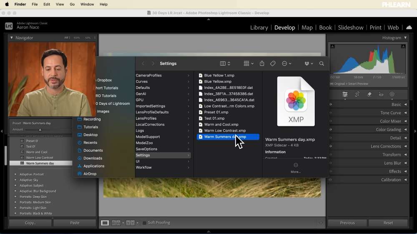The height and width of the screenshot is (234, 417).
Task: Open the CameraProfiles folder in Finder
Action: tap(163, 76)
